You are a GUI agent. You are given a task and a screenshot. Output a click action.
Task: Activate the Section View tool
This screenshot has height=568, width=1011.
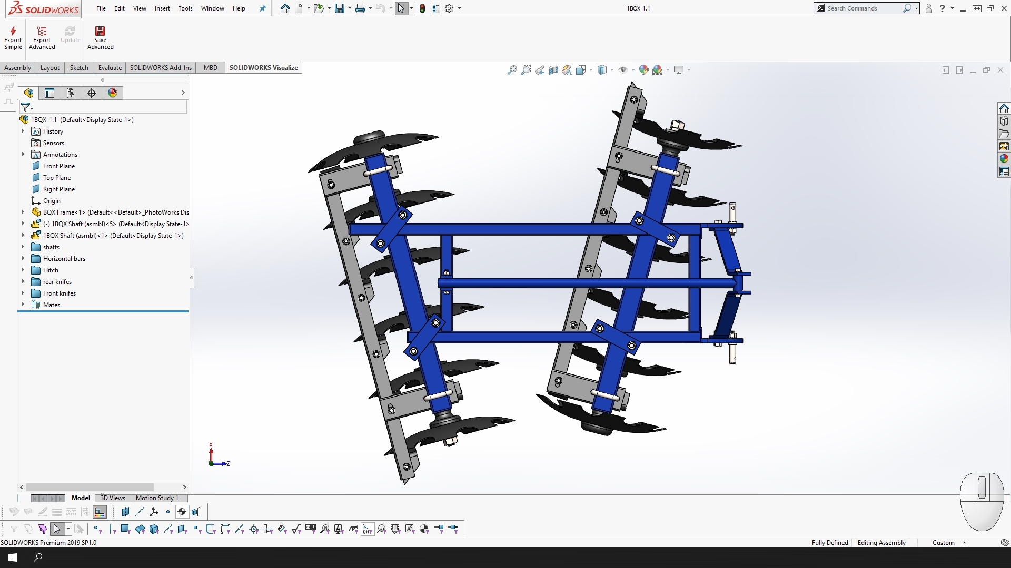click(x=553, y=70)
